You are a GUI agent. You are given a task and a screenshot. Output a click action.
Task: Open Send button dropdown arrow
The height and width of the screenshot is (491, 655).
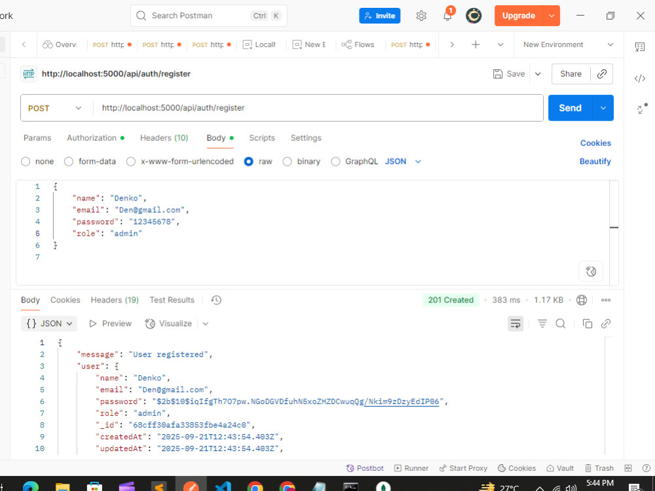tap(603, 108)
